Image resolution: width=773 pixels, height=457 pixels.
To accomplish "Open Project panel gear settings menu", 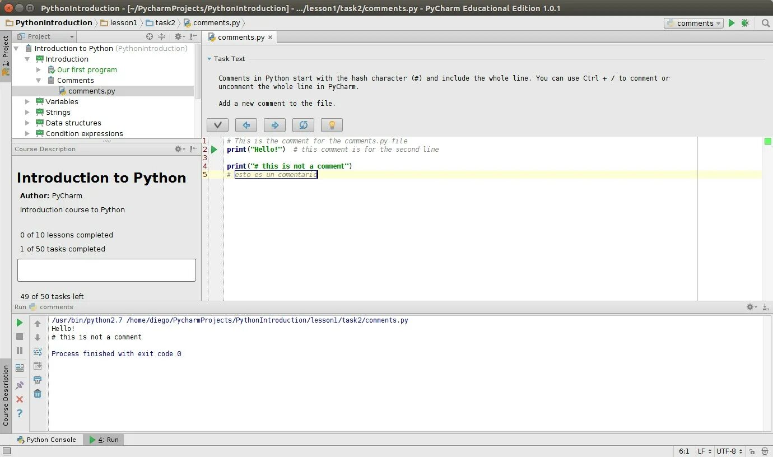I will pyautogui.click(x=179, y=36).
